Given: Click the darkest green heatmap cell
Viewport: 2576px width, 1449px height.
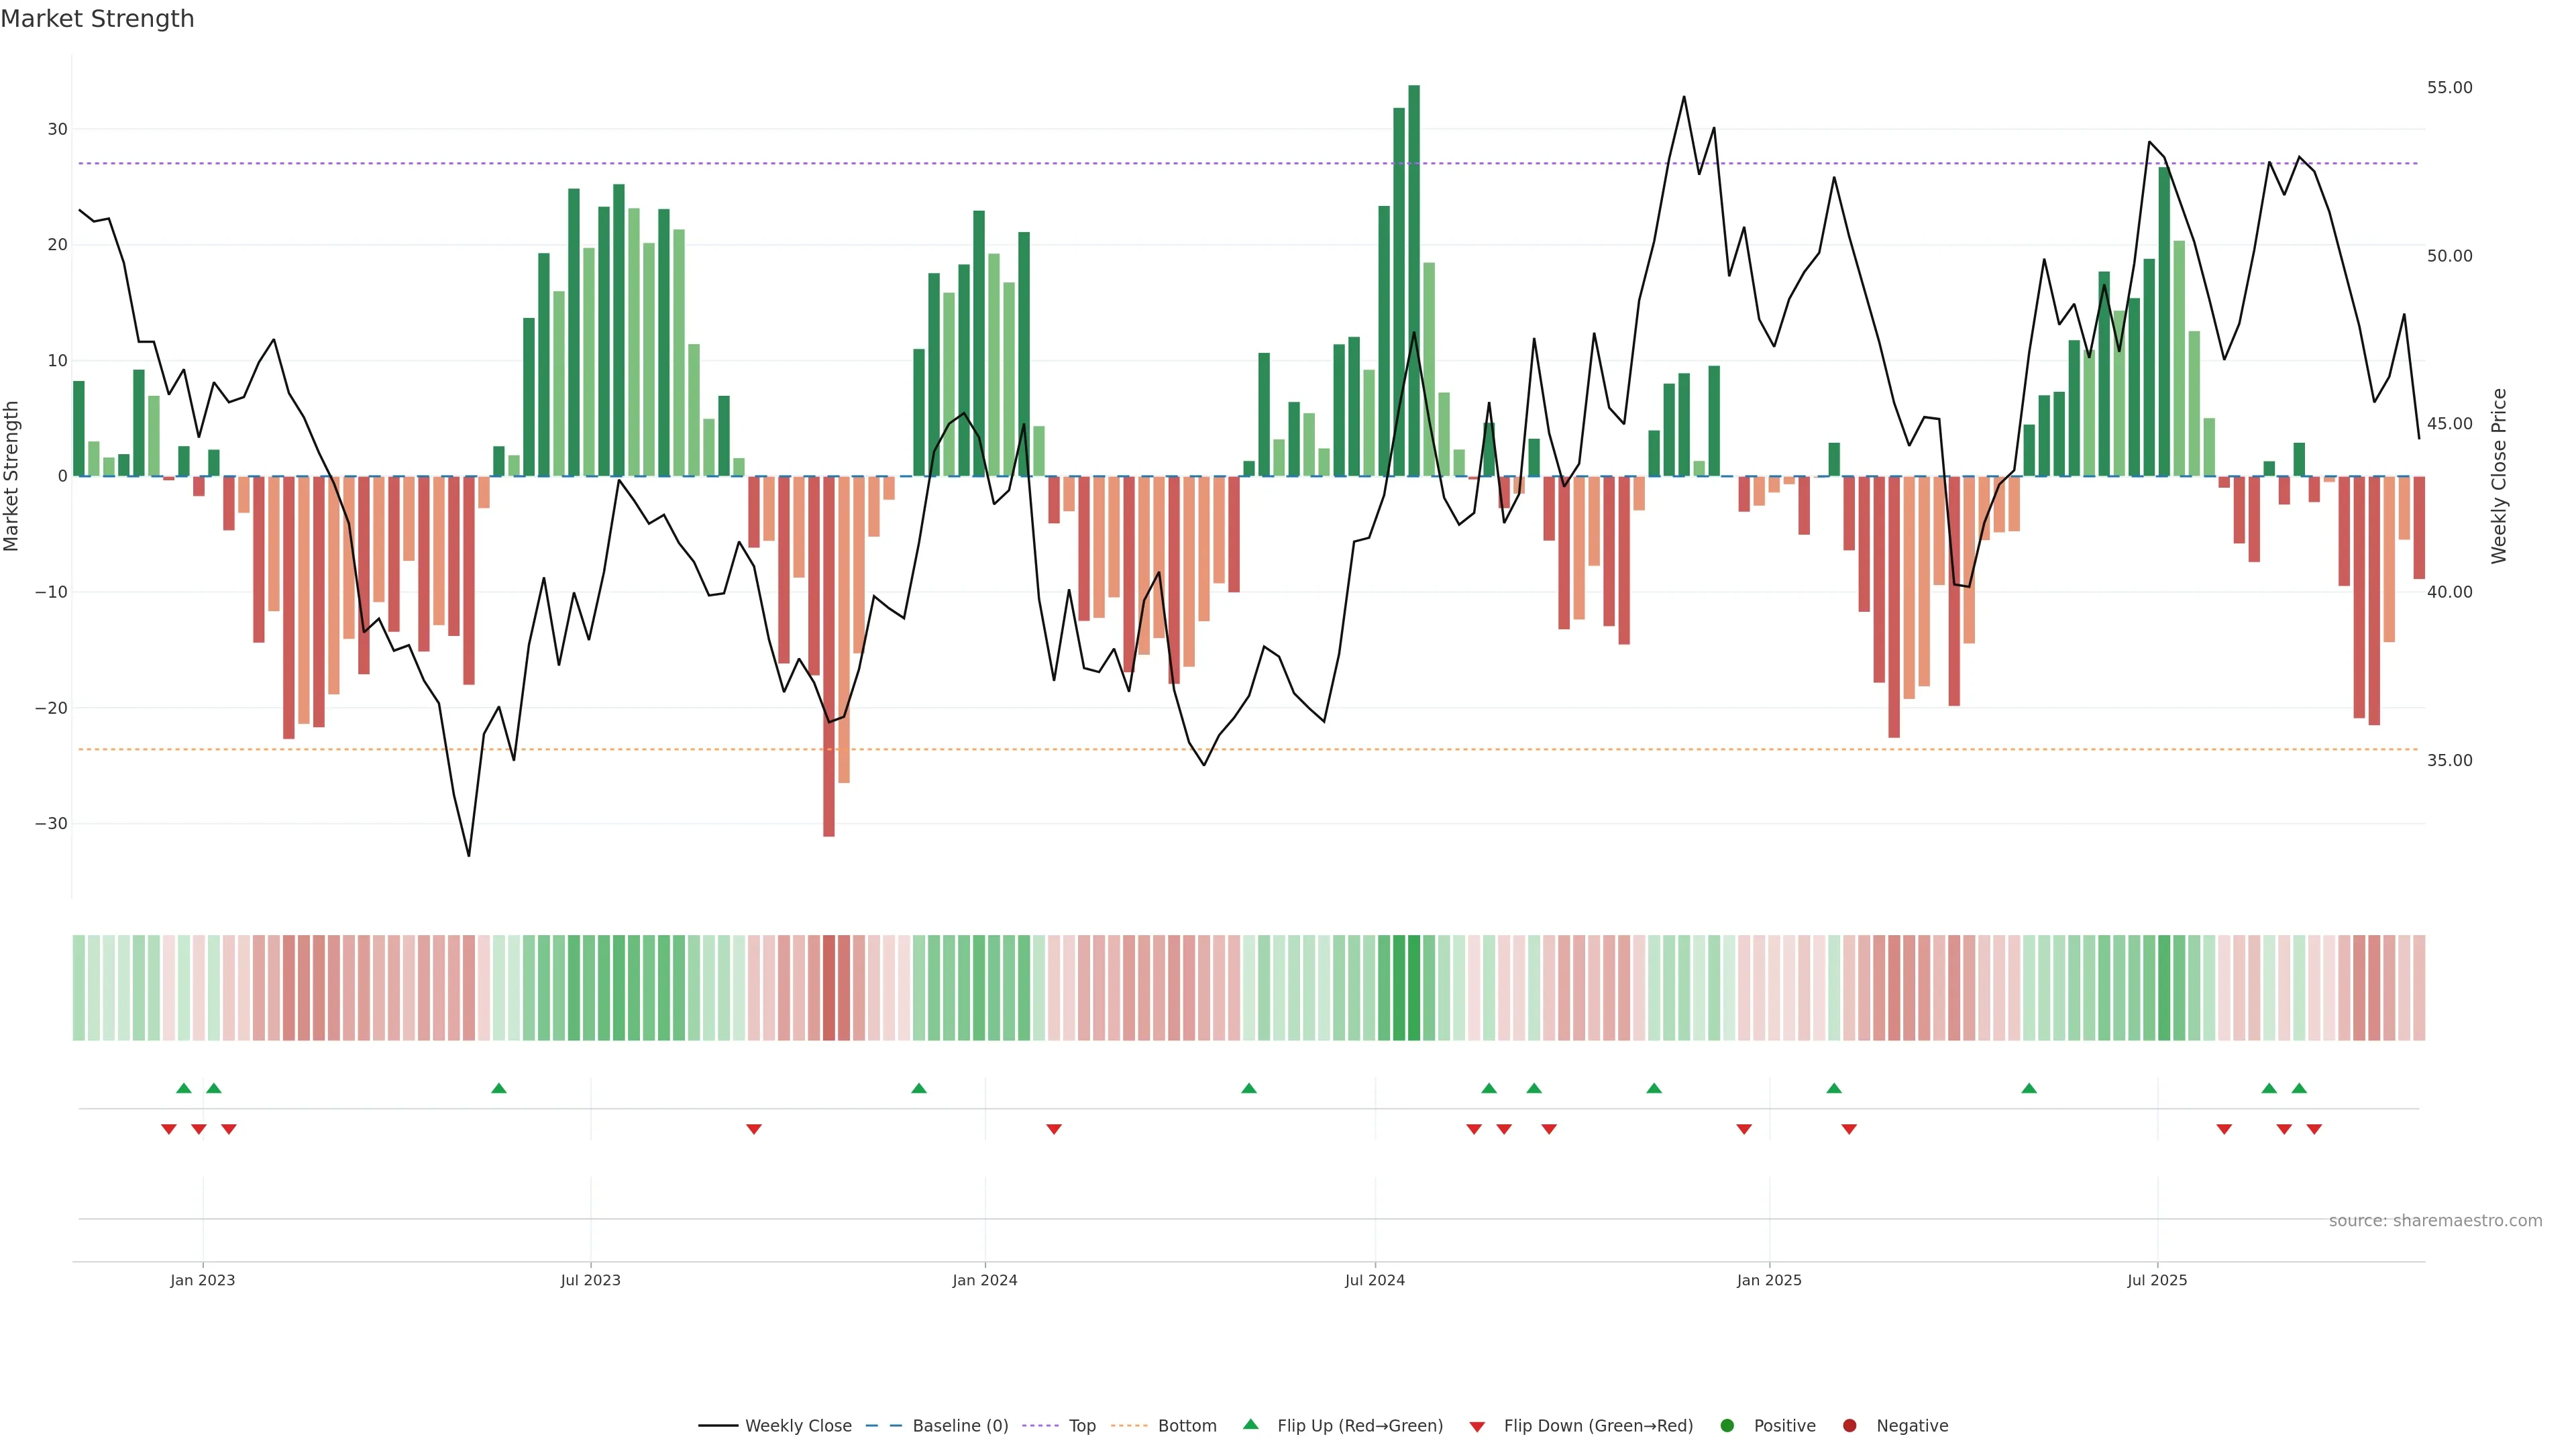Looking at the screenshot, I should 1414,987.
